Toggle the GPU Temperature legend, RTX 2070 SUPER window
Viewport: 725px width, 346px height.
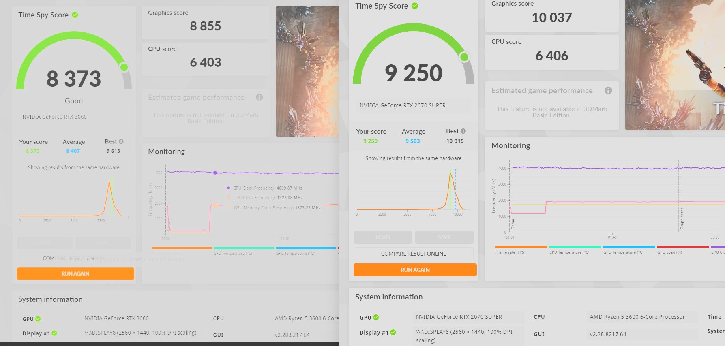click(x=629, y=250)
